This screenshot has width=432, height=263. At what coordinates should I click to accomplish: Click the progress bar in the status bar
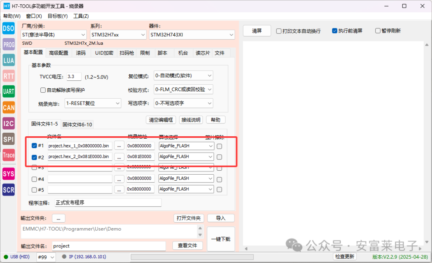(x=192, y=257)
